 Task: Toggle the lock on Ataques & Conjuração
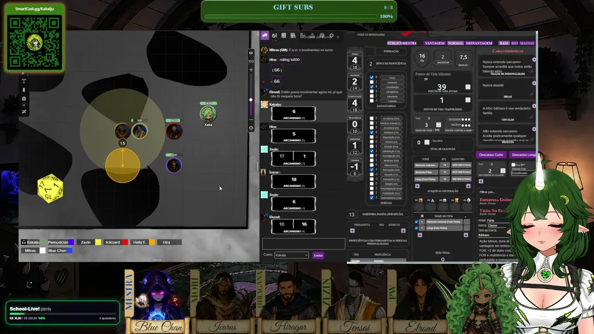pyautogui.click(x=468, y=186)
